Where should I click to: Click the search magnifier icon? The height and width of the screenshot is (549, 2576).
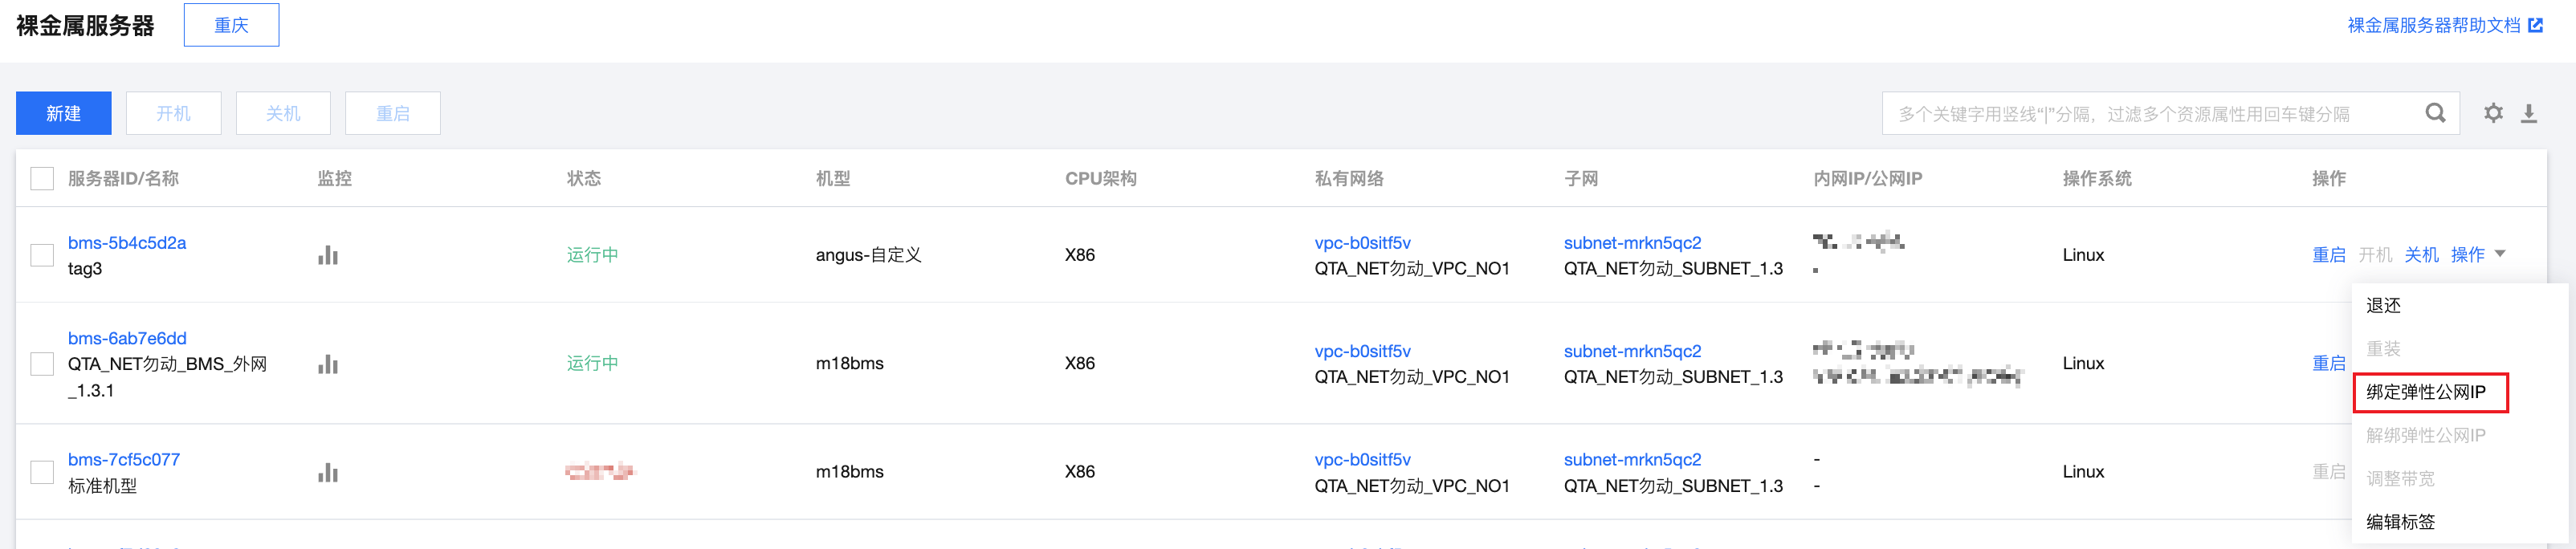(x=2435, y=113)
